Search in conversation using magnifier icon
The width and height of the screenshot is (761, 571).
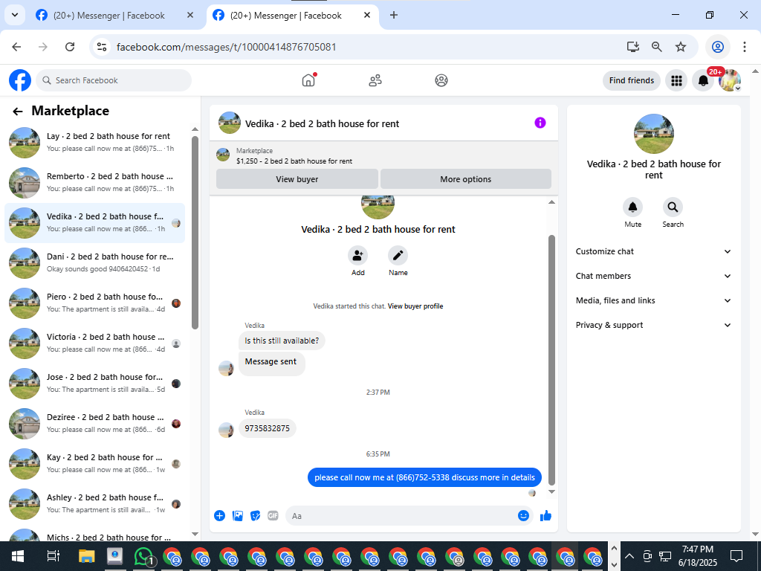click(x=673, y=207)
